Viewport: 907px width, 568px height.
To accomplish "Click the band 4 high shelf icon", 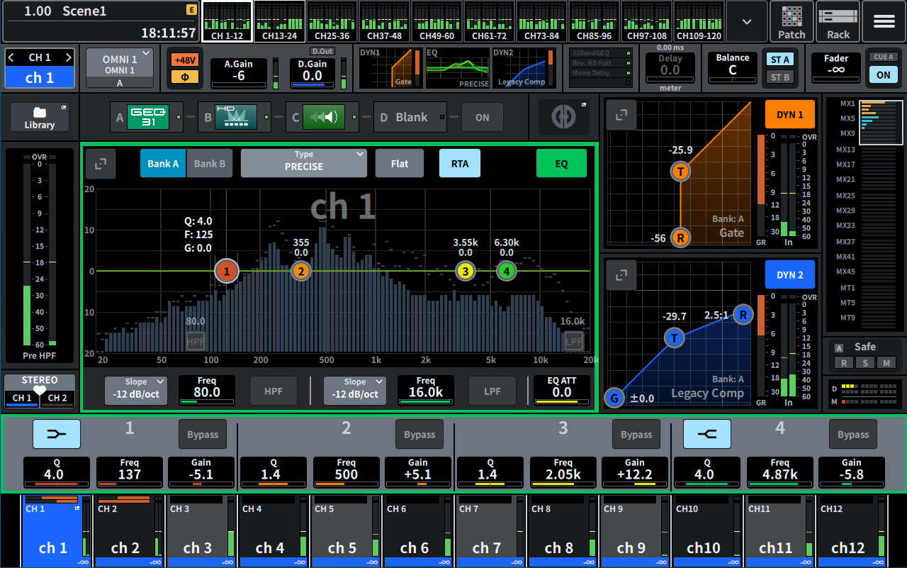I will pyautogui.click(x=706, y=434).
